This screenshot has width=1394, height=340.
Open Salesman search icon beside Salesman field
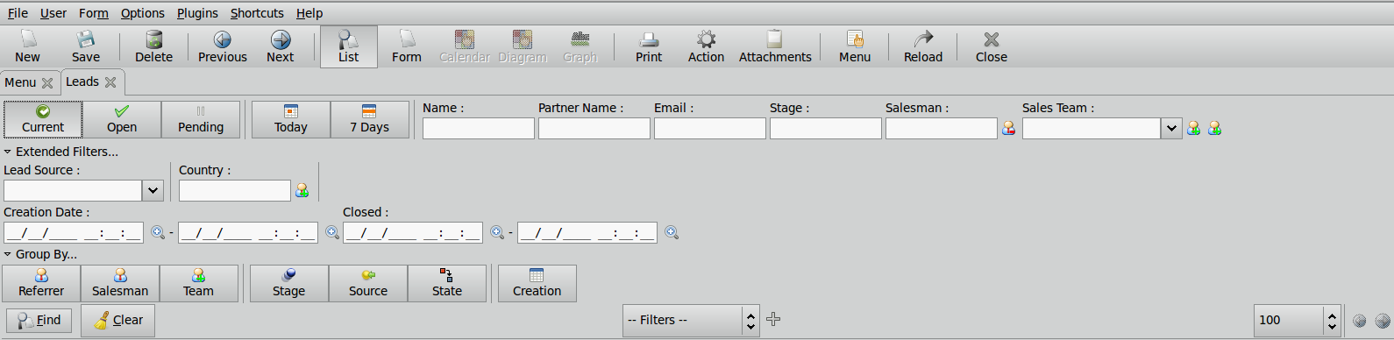tap(1009, 128)
